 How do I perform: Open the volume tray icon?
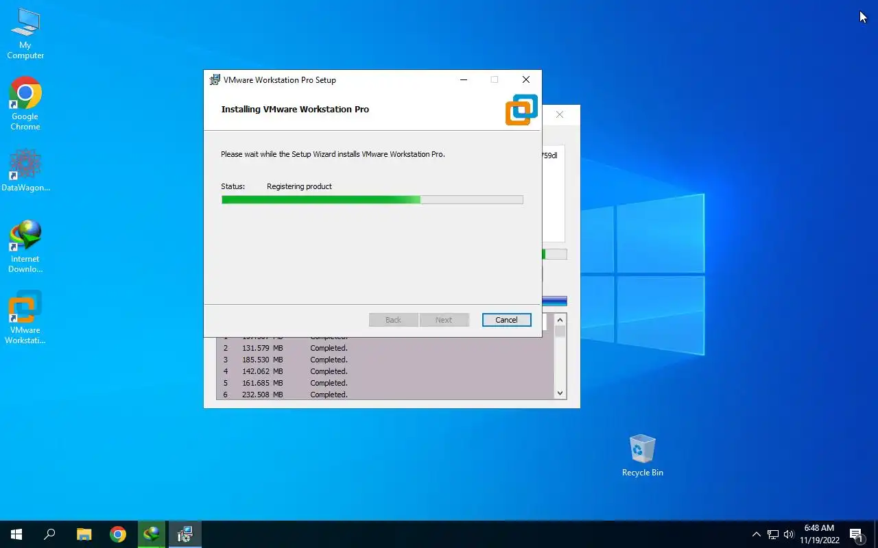[x=789, y=534]
